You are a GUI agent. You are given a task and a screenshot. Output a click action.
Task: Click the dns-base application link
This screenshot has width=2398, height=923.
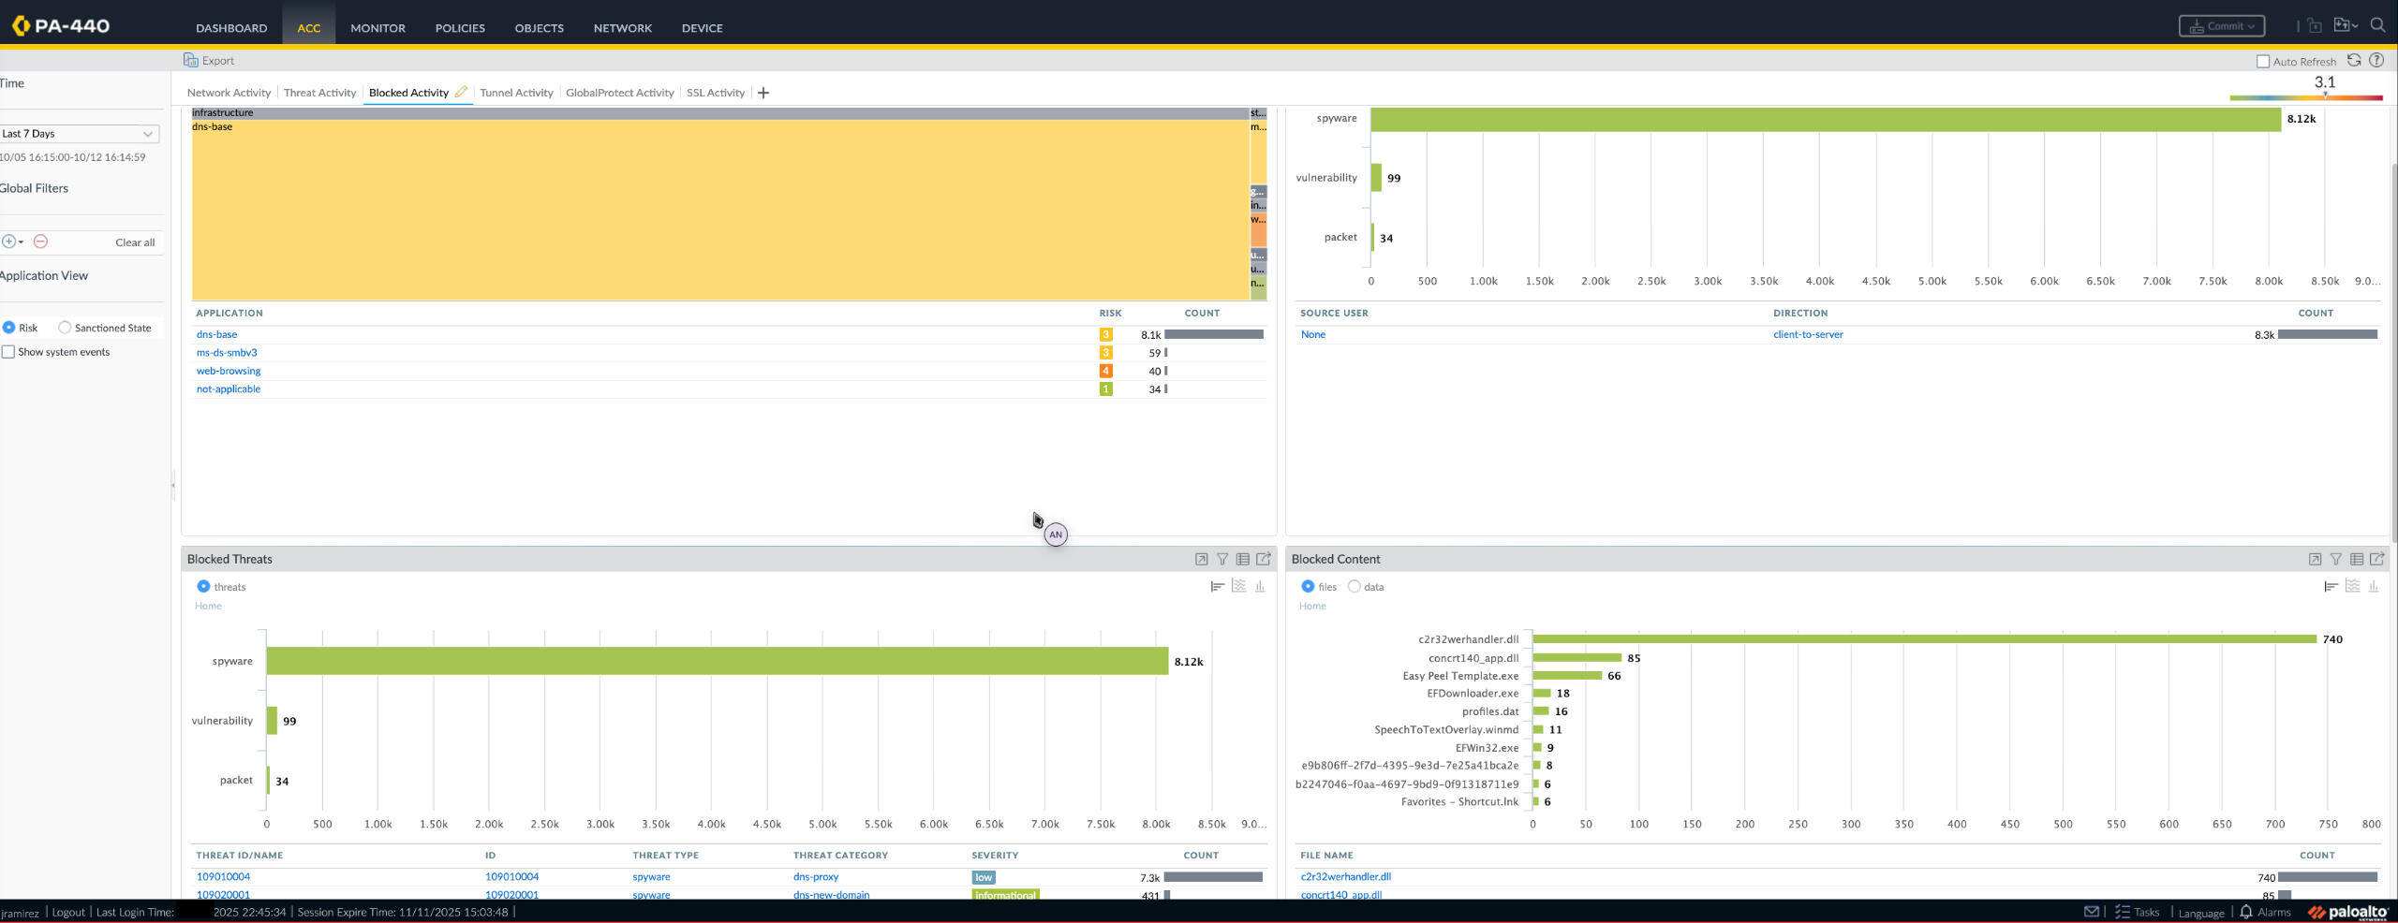[x=216, y=334]
